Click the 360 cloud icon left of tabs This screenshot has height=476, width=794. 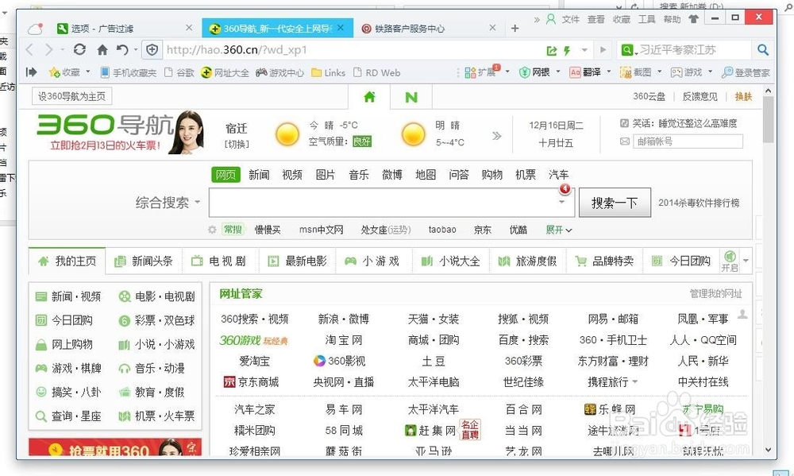click(35, 29)
